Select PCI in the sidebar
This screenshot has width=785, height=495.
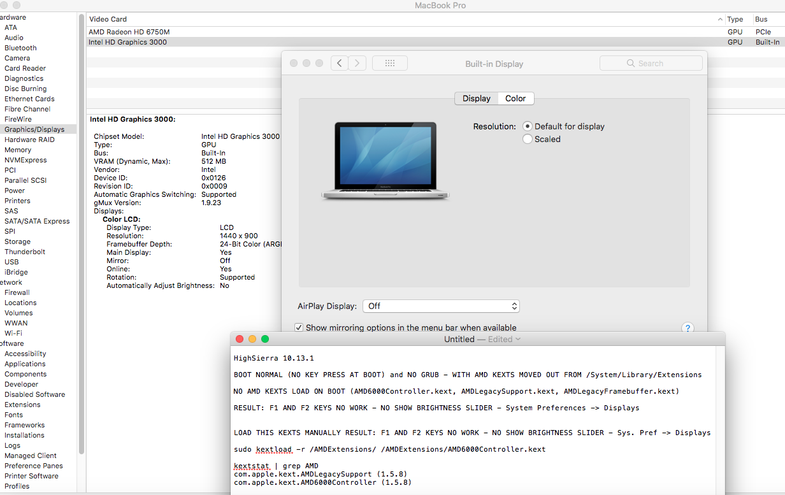(10, 170)
